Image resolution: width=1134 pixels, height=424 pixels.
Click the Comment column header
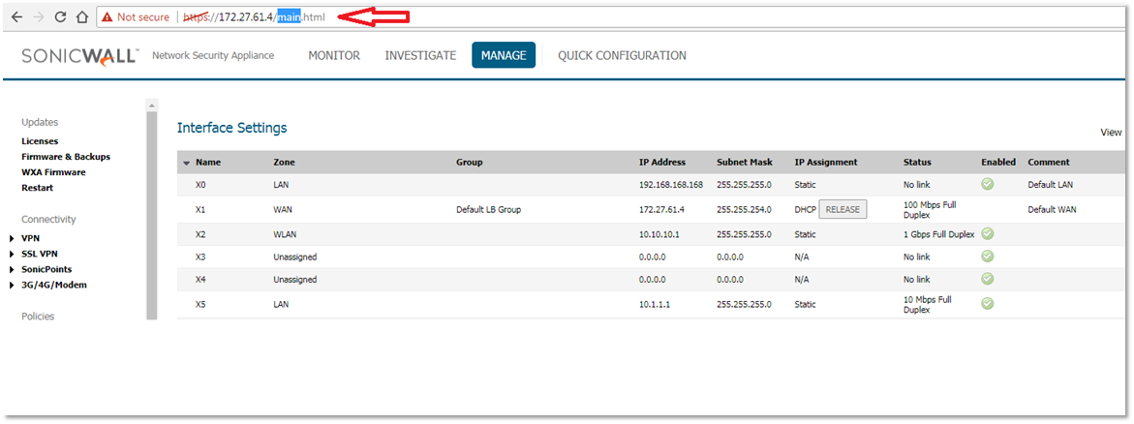click(x=1049, y=163)
